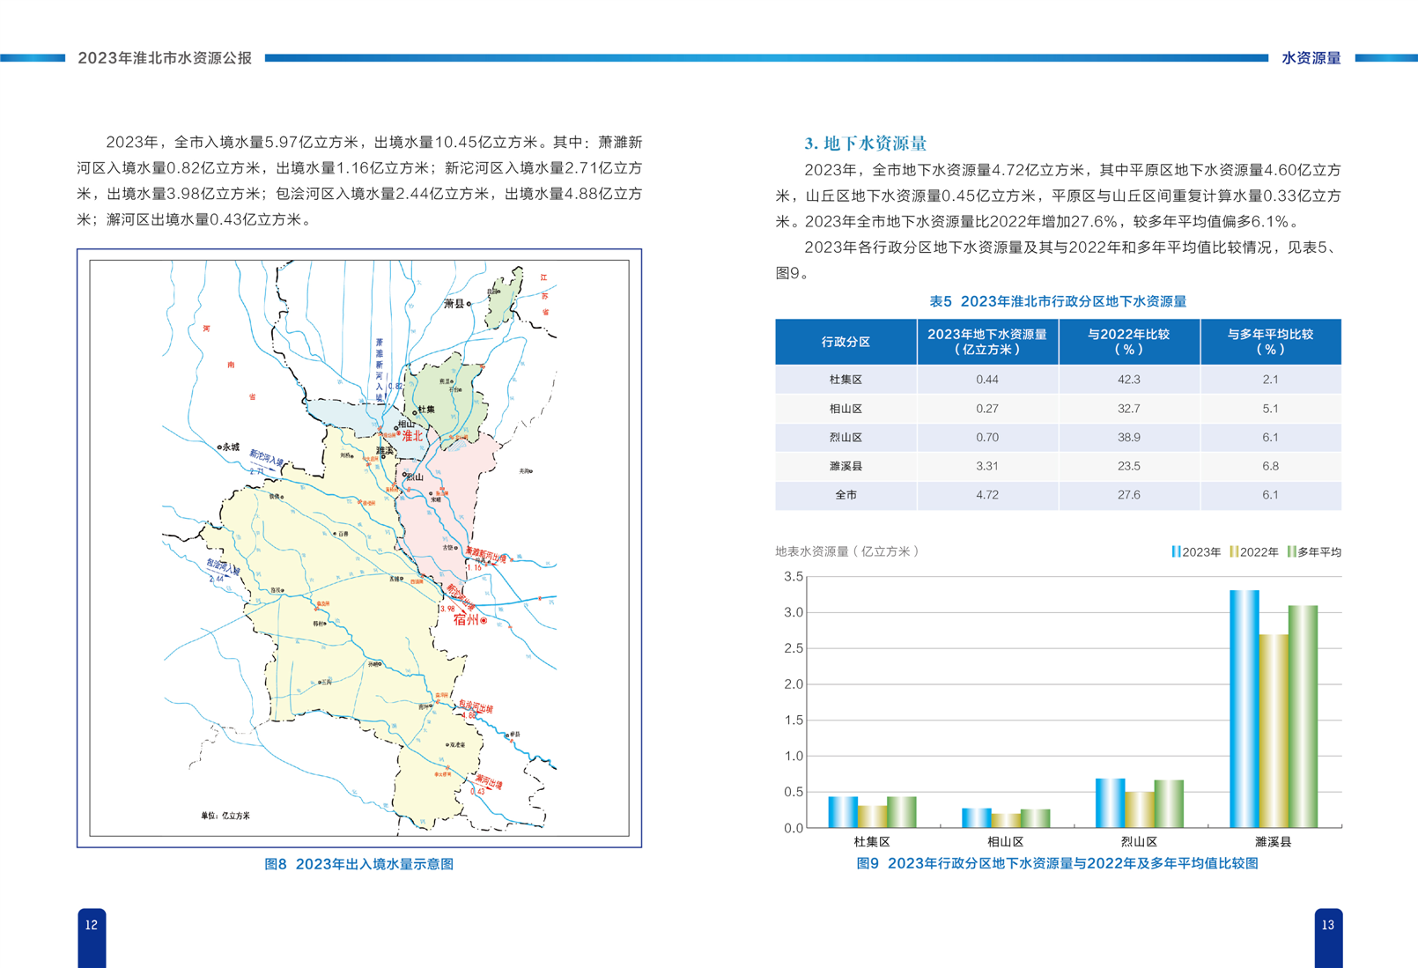
Task: Click the 2.1 value in the 杜集区 row
Action: pos(1270,380)
